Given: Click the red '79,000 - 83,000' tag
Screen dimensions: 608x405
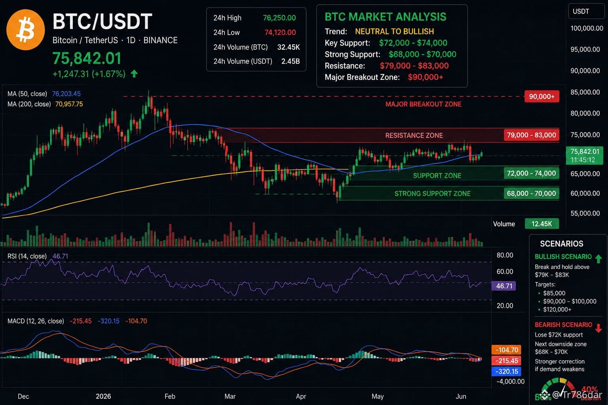Looking at the screenshot, I should coord(531,135).
